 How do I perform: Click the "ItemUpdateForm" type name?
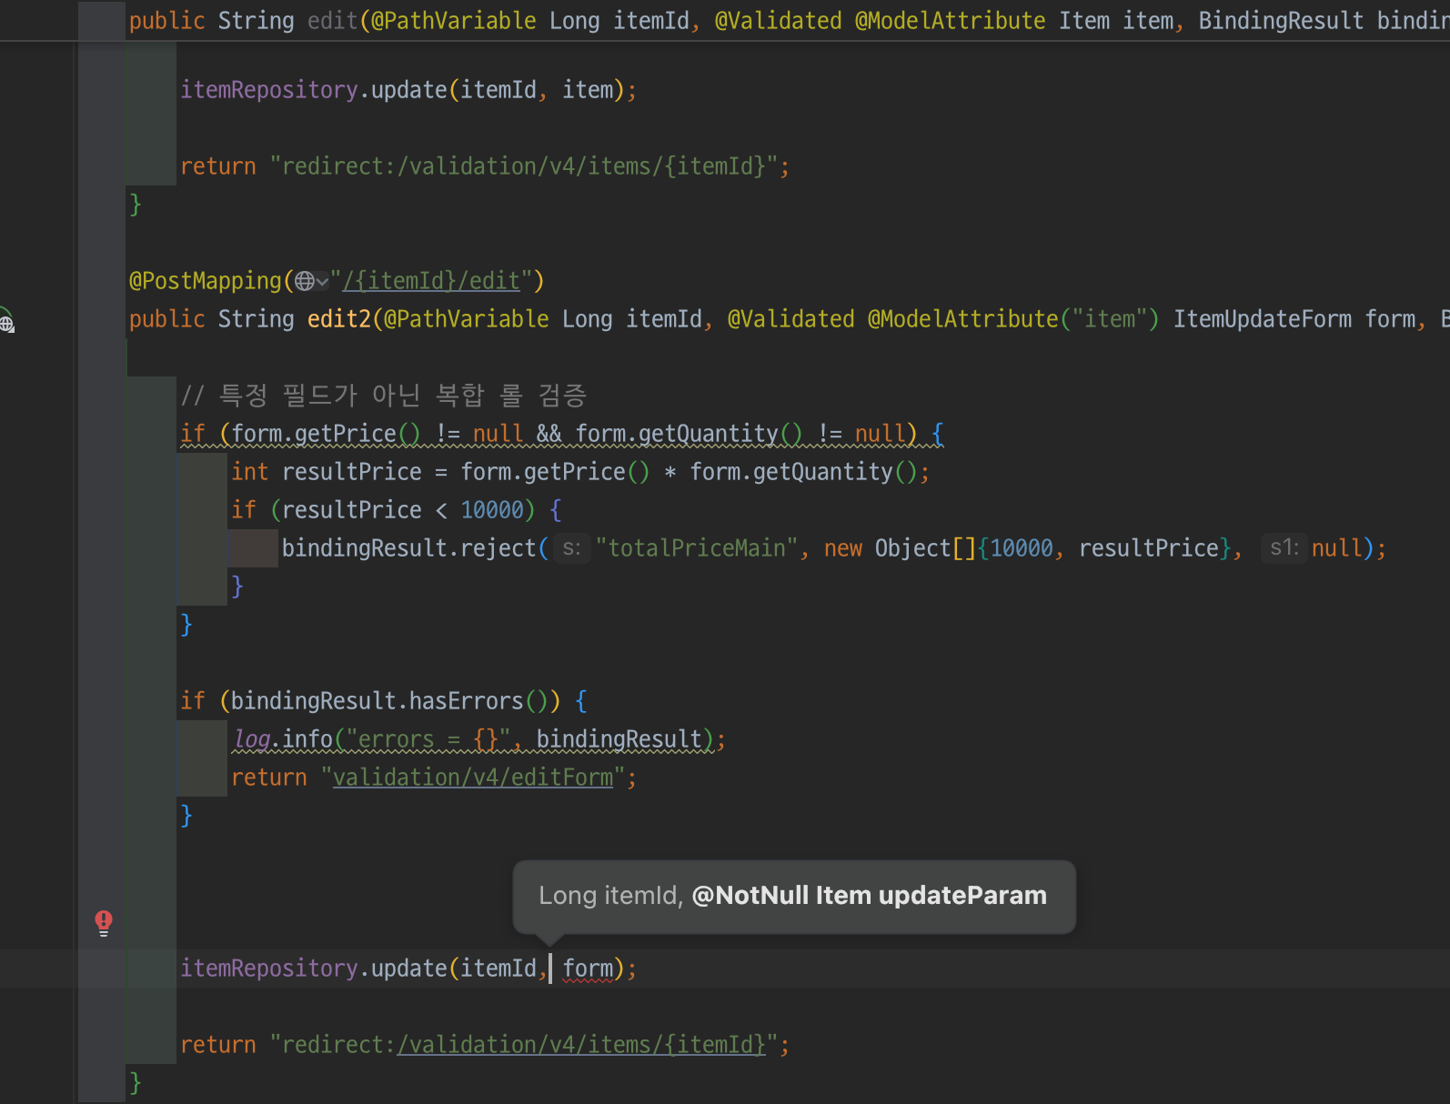click(1262, 319)
